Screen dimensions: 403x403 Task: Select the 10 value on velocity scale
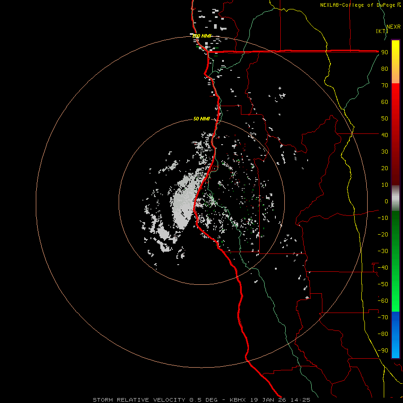point(385,185)
